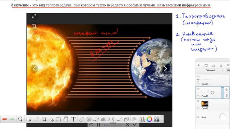Viewport: 230px width, 129px height.
Task: Enable the Ellipse guide tool
Action: (89, 119)
